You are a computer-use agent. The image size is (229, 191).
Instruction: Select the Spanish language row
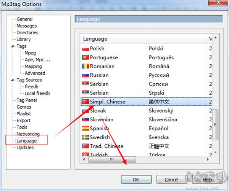[x=146, y=128]
